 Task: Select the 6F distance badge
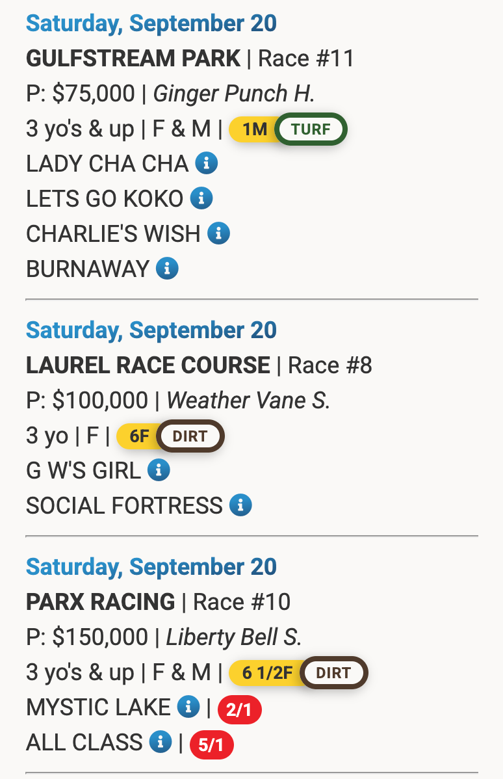click(x=140, y=436)
